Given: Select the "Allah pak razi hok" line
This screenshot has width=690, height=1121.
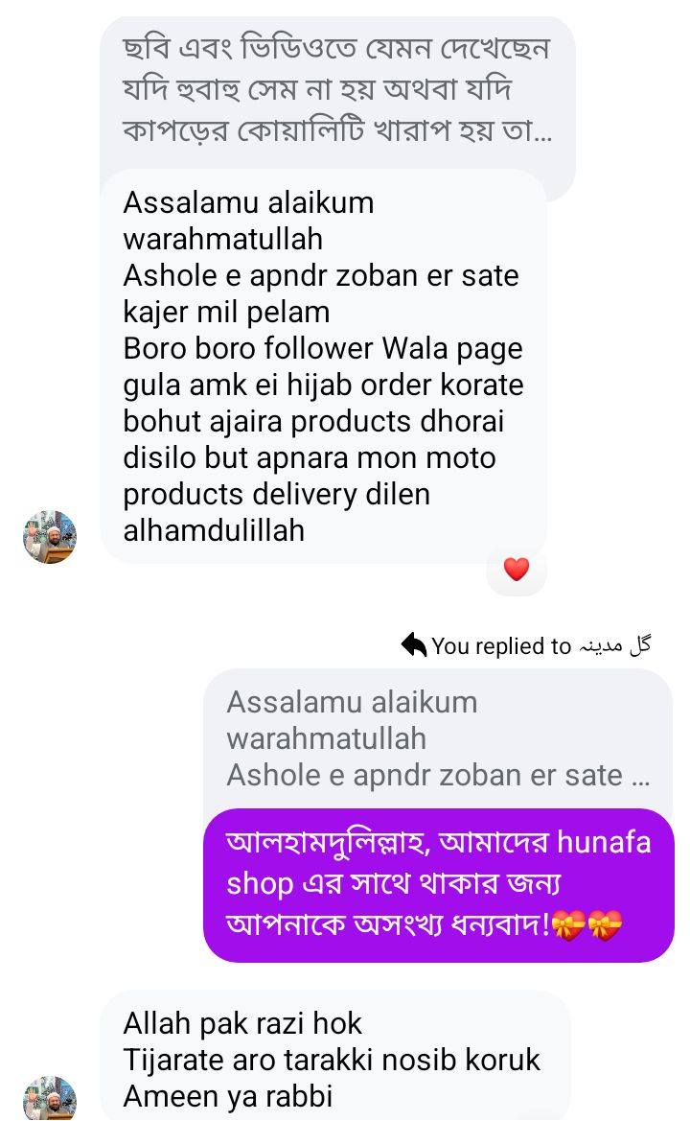Looking at the screenshot, I should click(x=242, y=1023).
